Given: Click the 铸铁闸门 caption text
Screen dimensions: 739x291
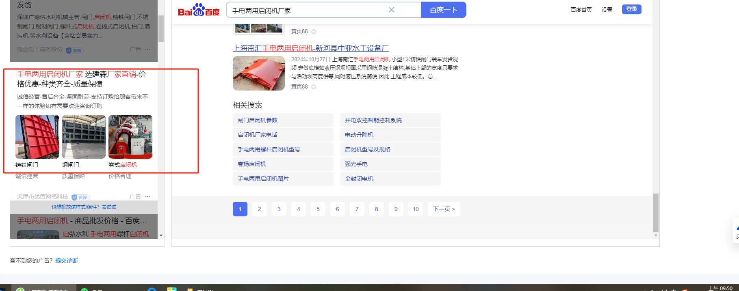Looking at the screenshot, I should (27, 165).
